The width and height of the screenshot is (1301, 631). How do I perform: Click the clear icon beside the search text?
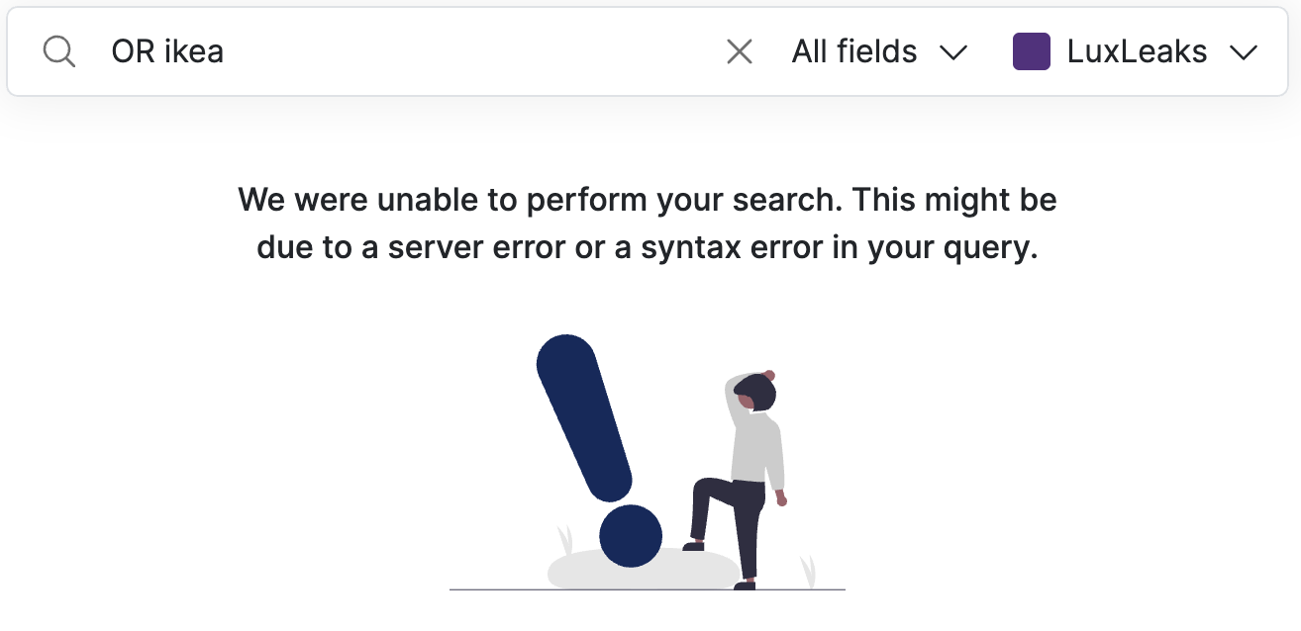tap(739, 51)
